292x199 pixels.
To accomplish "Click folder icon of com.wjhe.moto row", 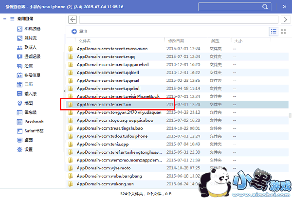I will [x=71, y=168].
